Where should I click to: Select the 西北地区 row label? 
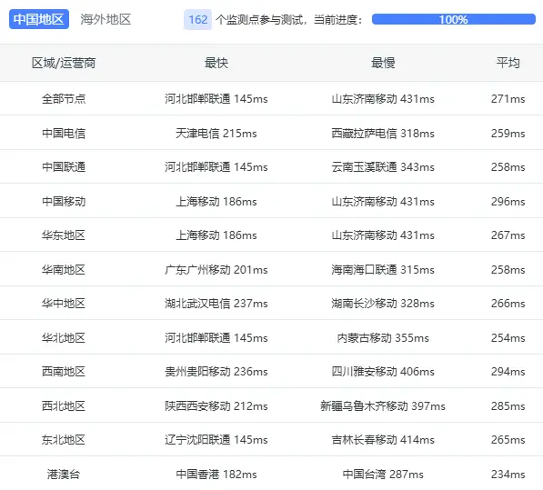click(64, 406)
